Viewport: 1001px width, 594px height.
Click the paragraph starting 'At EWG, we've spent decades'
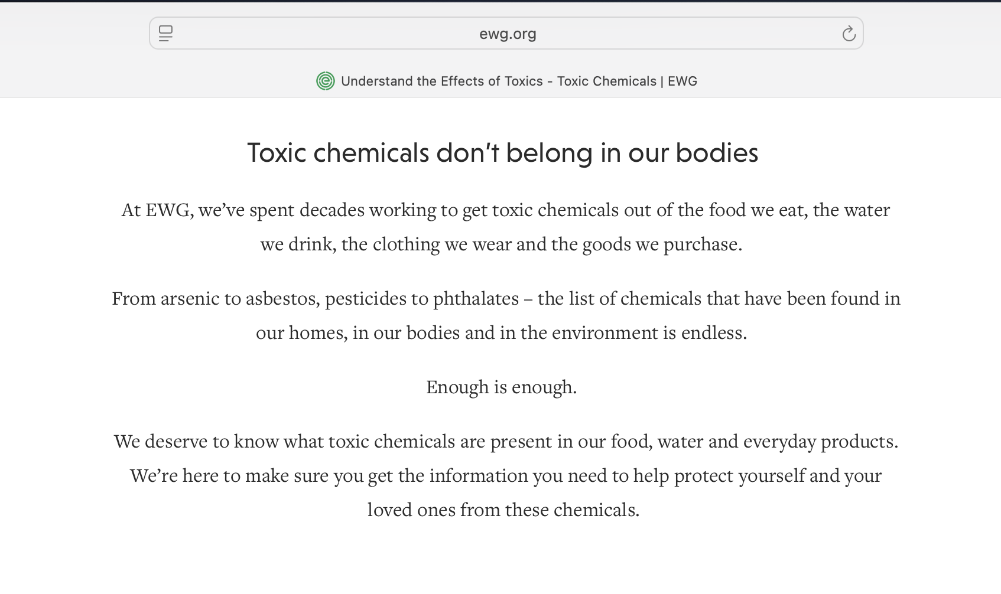click(505, 227)
